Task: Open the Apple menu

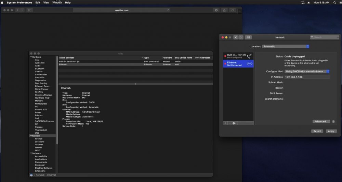Action: coord(2,3)
